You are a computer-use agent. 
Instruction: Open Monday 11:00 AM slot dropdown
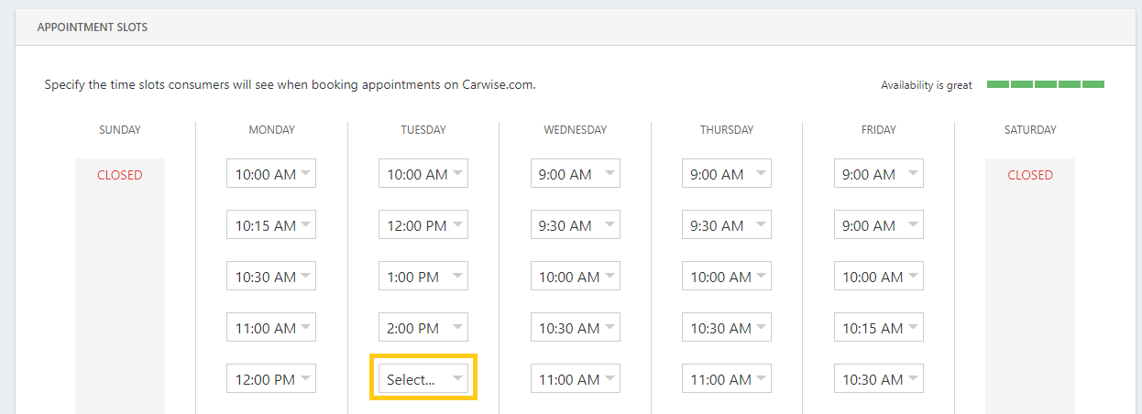click(x=271, y=328)
